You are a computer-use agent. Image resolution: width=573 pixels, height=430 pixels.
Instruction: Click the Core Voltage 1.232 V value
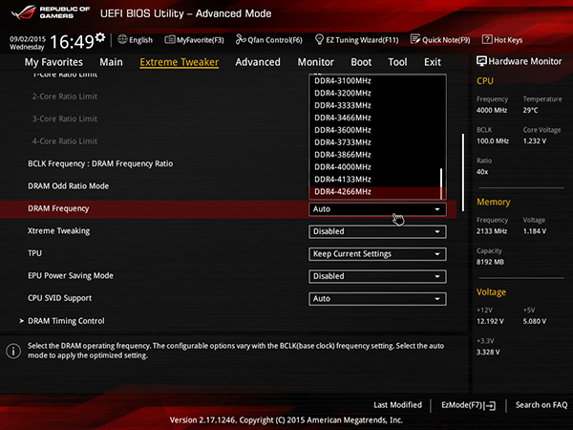(535, 141)
